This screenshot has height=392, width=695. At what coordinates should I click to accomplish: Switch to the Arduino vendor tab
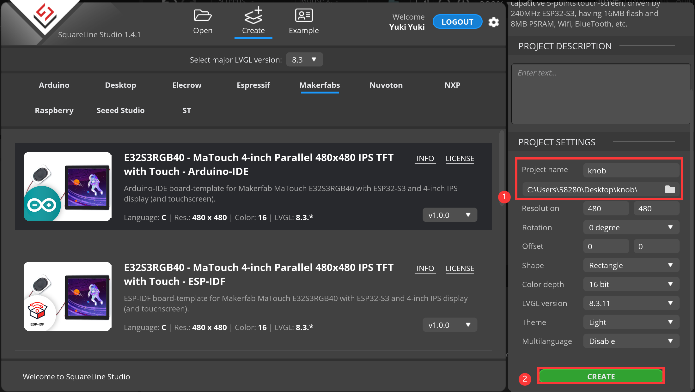(54, 85)
